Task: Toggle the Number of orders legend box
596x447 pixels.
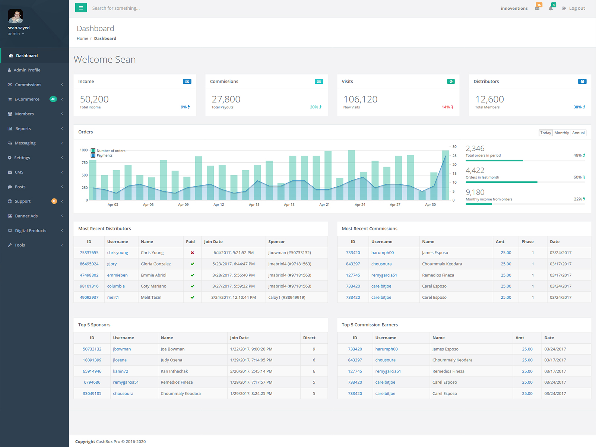Action: click(x=93, y=150)
